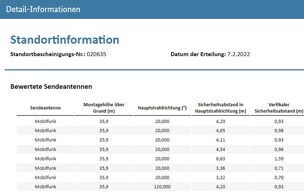Click the Montagehöhe über Grund column header
This screenshot has height=194, width=304.
pos(104,108)
